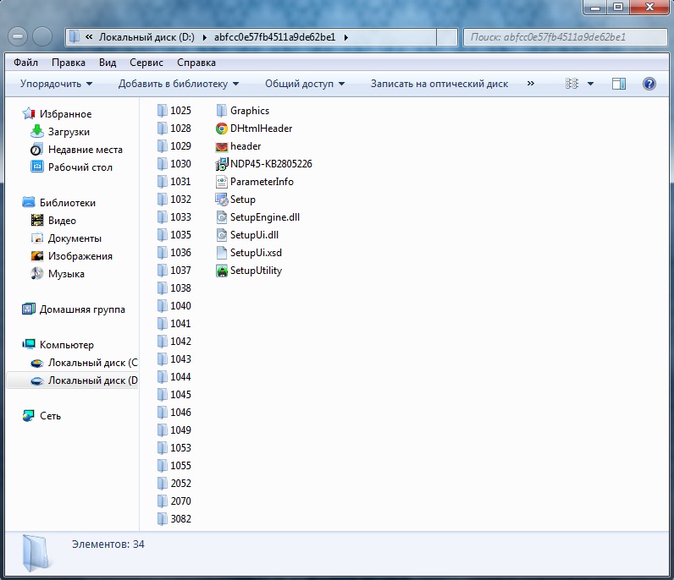Viewport: 674px width, 580px height.
Task: Select the Setup application icon
Action: click(222, 200)
